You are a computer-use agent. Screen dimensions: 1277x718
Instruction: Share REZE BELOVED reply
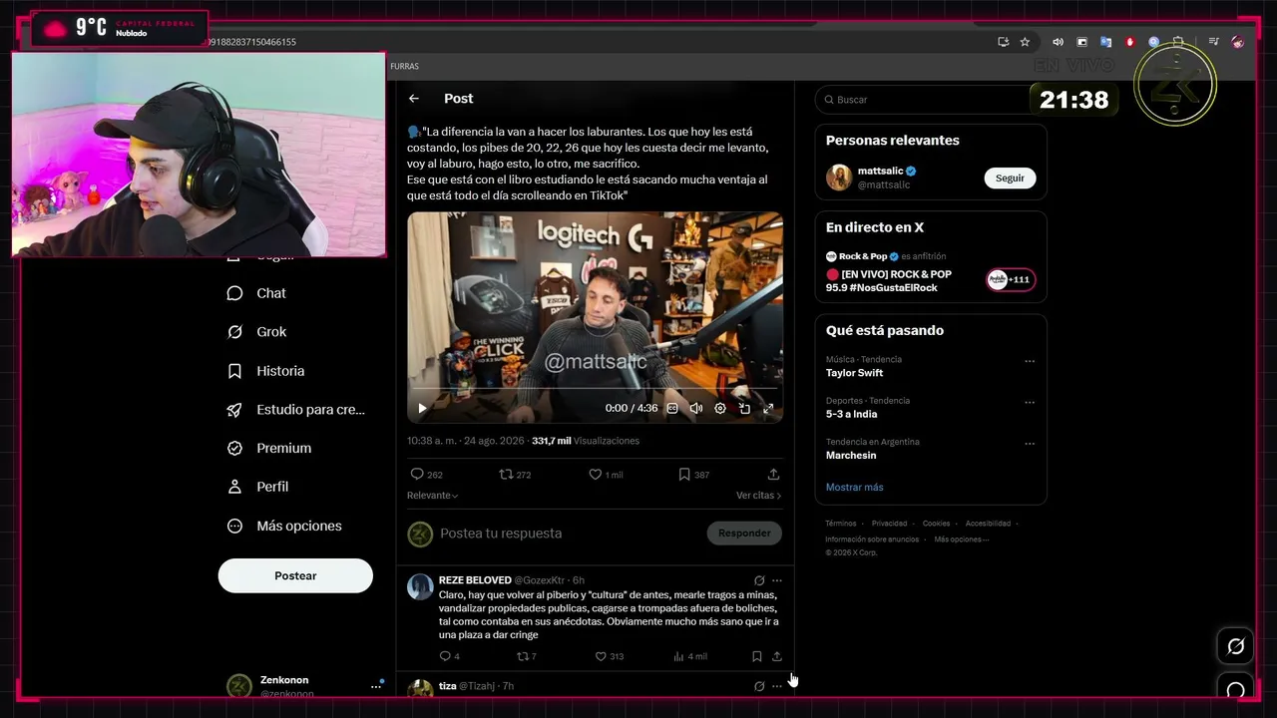pyautogui.click(x=777, y=656)
